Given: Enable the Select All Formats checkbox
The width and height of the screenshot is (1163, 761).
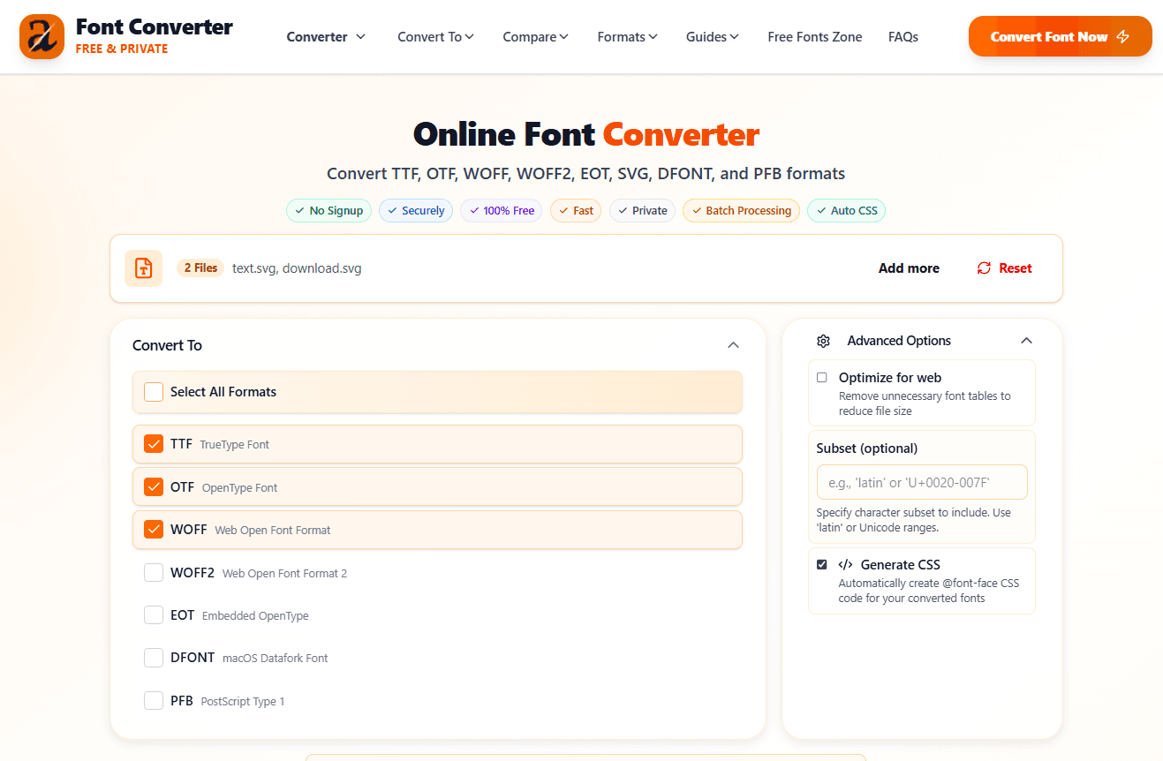Looking at the screenshot, I should tap(153, 391).
